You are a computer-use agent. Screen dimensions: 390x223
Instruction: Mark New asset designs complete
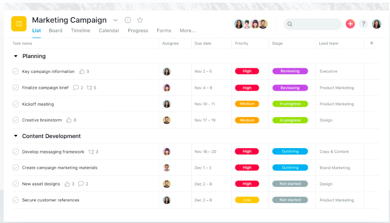tap(16, 184)
